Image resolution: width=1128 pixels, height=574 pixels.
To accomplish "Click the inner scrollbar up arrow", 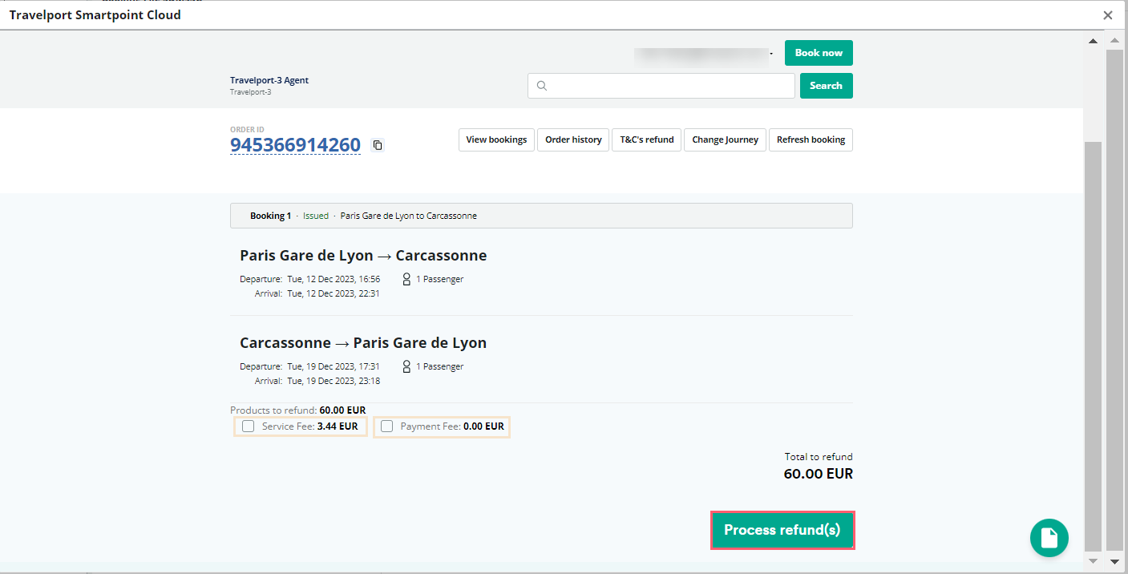I will coord(1092,41).
